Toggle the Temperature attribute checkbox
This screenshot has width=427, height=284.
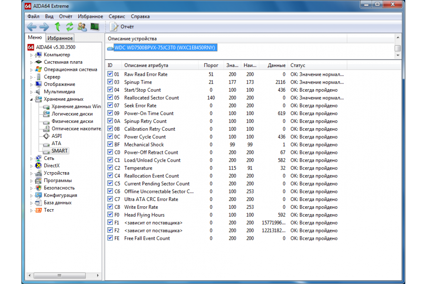pyautogui.click(x=110, y=168)
